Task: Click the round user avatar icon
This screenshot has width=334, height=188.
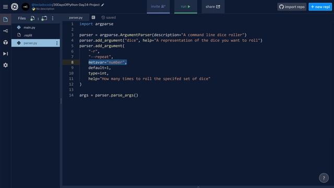Action: [x=26, y=7]
